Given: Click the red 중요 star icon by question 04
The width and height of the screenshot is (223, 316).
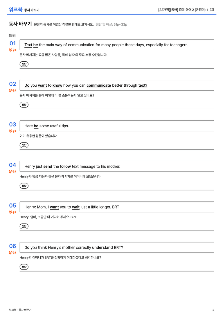Looking at the screenshot, I should coord(10,172).
